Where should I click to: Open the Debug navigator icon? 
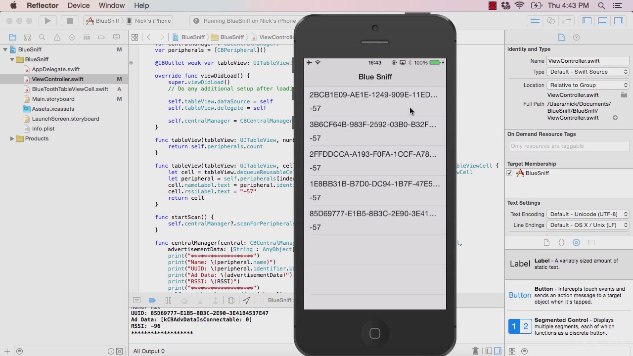(87, 37)
